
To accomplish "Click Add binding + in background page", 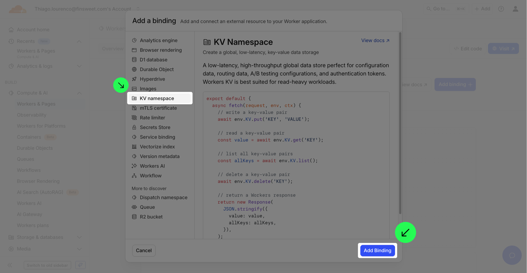I will tap(455, 84).
